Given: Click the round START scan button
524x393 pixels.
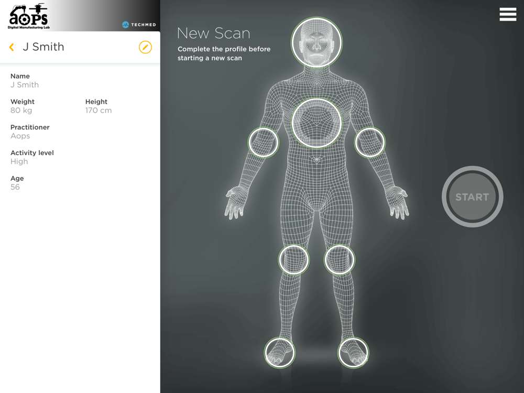Looking at the screenshot, I should tap(472, 196).
